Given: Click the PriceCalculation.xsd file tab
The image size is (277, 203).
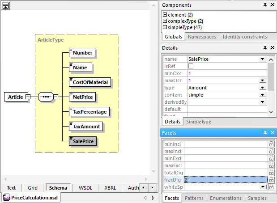Looking at the screenshot, I should pyautogui.click(x=31, y=198).
